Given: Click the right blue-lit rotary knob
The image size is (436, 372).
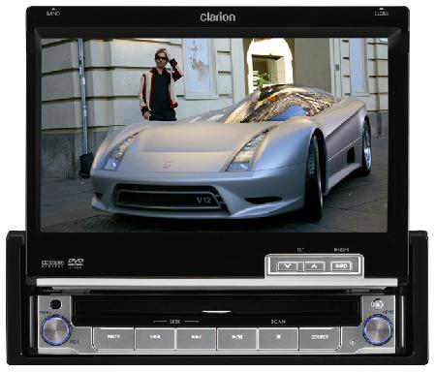Looking at the screenshot, I should coord(378,329).
